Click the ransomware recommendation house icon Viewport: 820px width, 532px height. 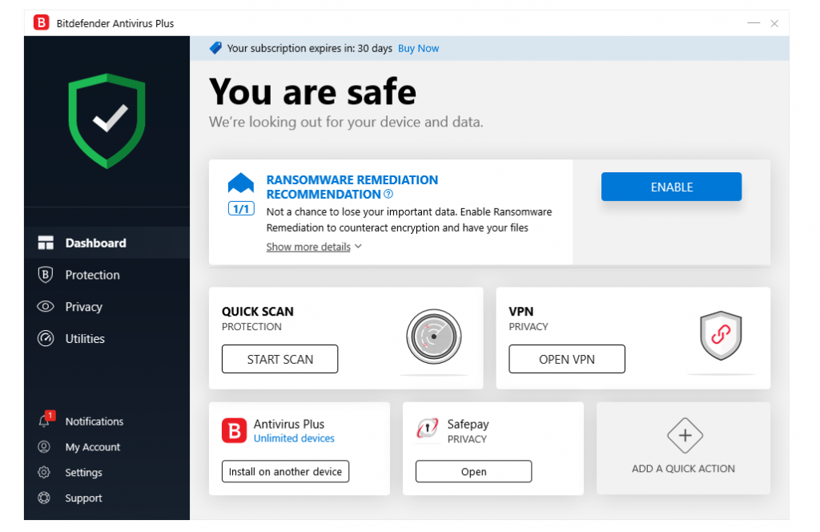pyautogui.click(x=241, y=183)
